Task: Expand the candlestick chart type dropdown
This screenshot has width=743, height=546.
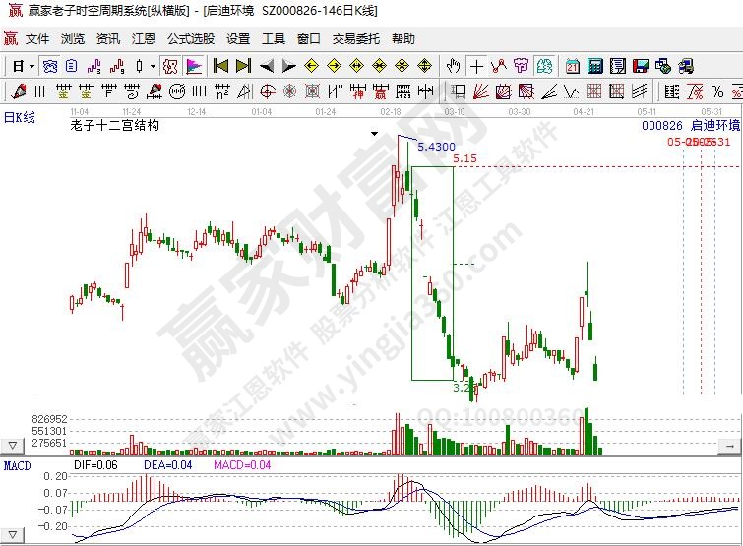Action: click(152, 66)
